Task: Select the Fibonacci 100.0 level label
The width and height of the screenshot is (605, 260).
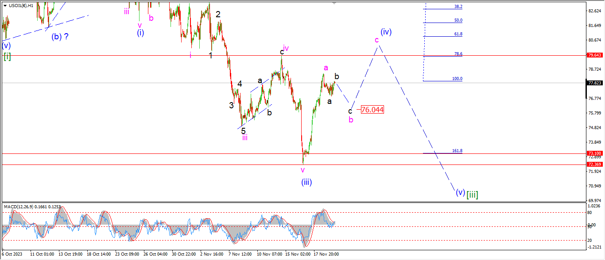Action: click(457, 79)
